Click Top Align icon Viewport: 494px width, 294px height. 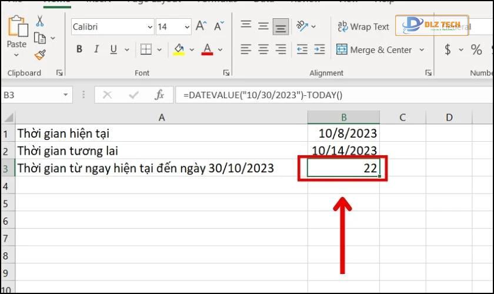[x=246, y=25]
